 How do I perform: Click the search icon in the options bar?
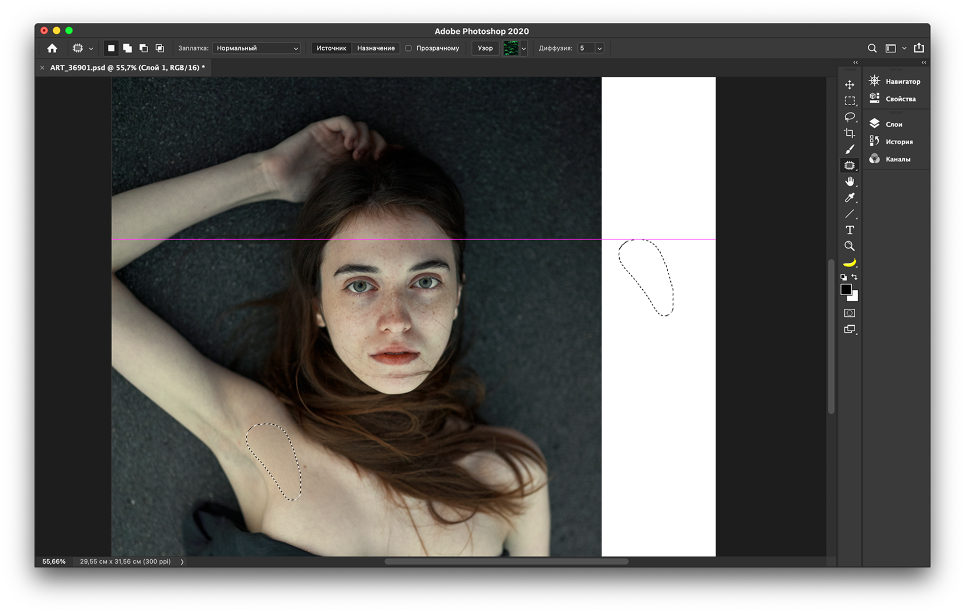point(872,48)
